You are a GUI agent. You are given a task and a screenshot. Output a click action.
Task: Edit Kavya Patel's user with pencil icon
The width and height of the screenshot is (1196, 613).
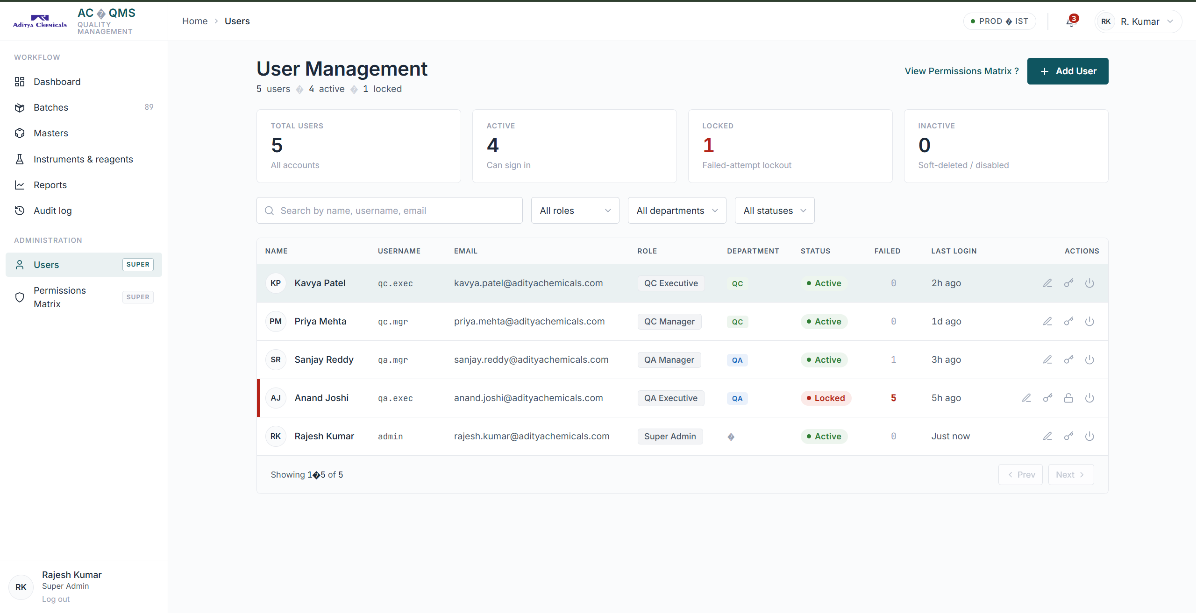pos(1047,283)
